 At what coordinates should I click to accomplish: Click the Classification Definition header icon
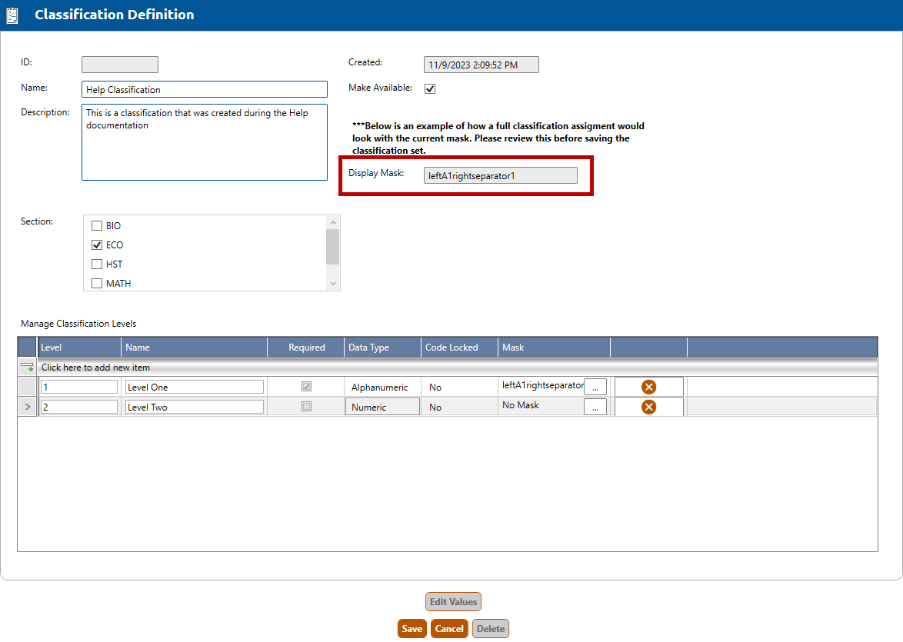click(13, 15)
